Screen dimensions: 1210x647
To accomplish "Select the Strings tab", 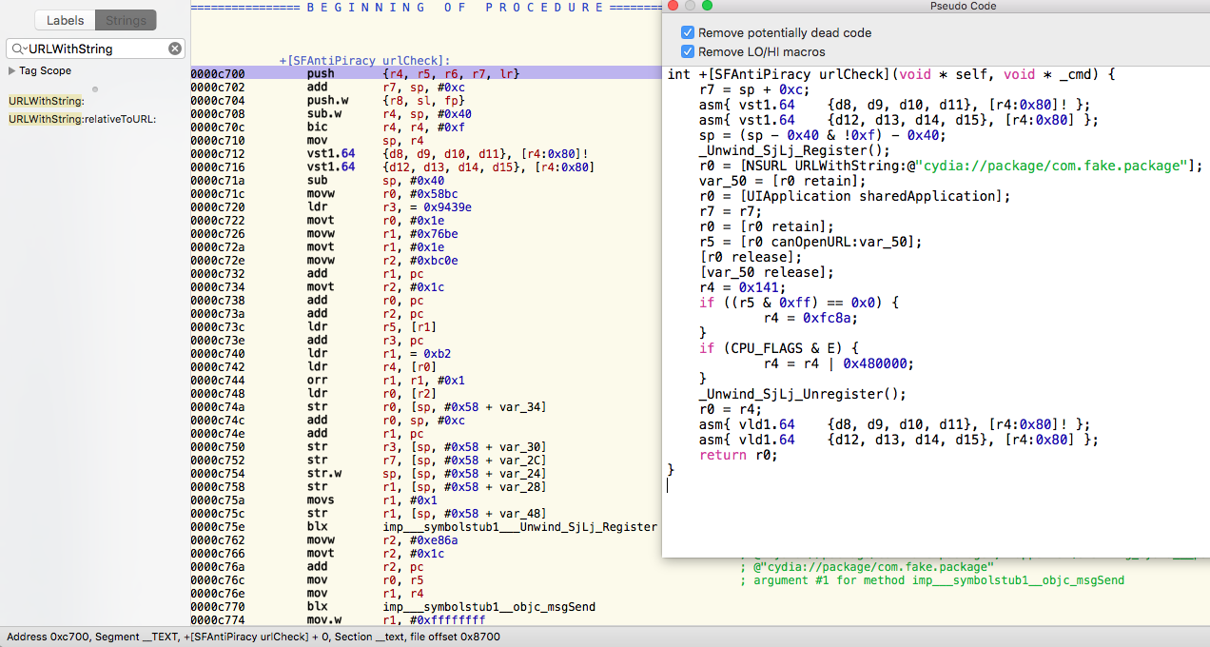I will (x=126, y=20).
